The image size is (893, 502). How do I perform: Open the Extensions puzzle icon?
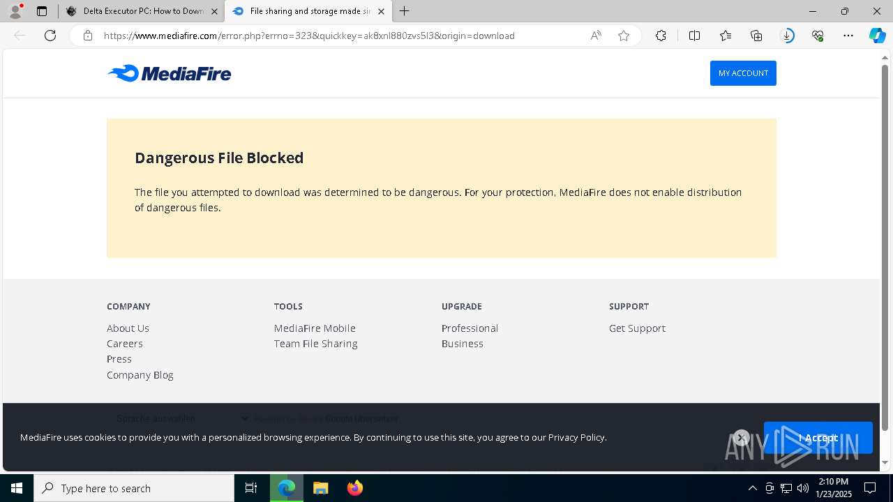coord(661,36)
